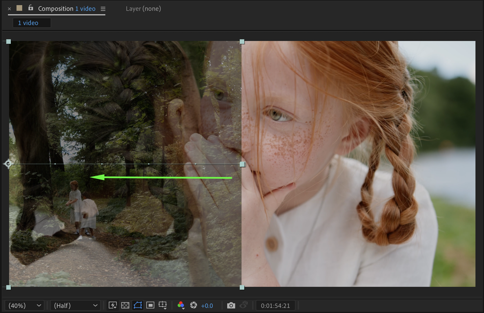Click the reset exposure aperture icon

point(194,305)
